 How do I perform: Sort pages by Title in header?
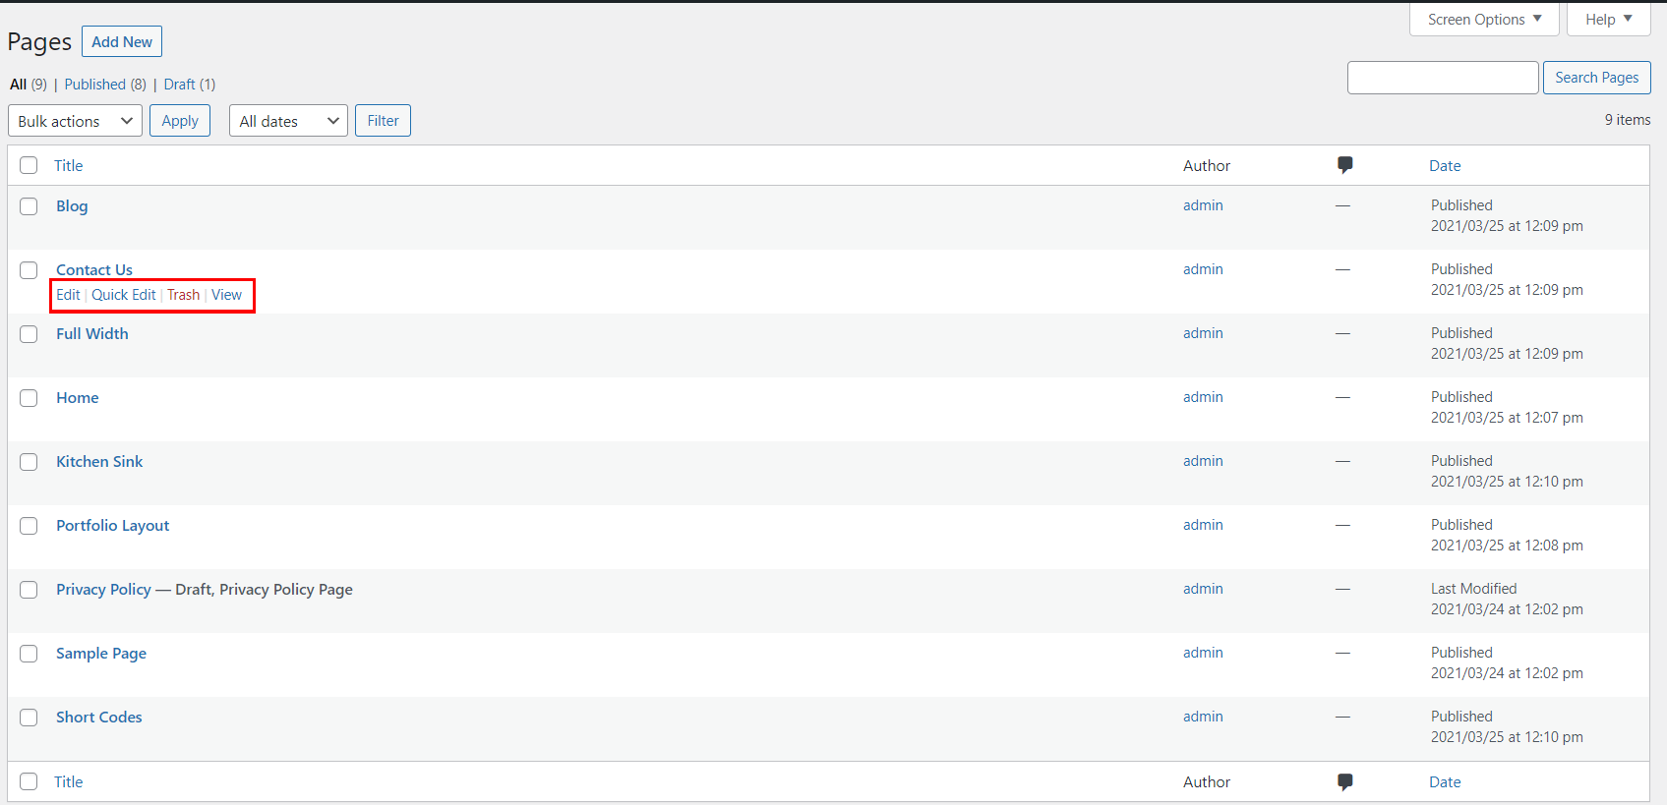(x=69, y=166)
